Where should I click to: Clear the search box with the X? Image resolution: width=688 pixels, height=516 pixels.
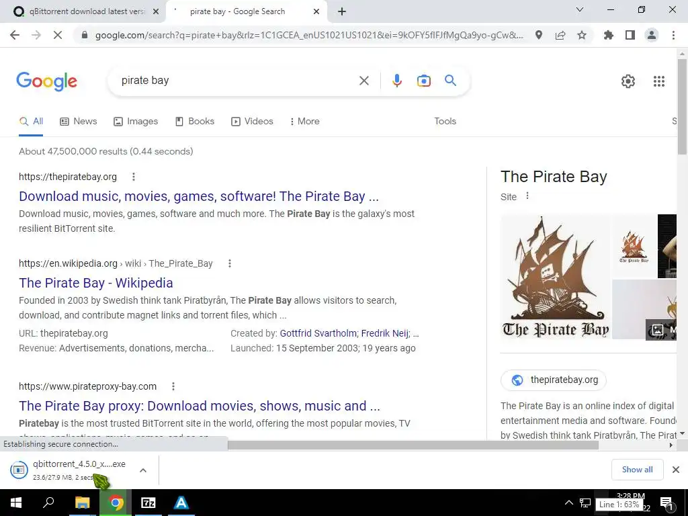point(363,81)
